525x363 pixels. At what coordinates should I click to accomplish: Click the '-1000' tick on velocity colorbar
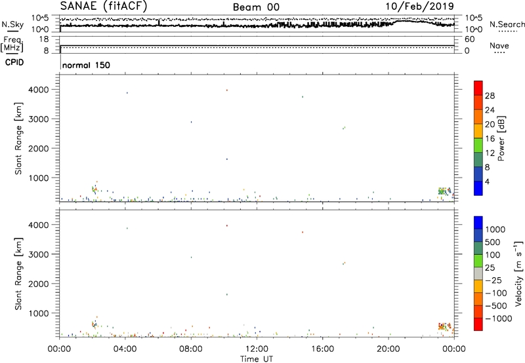(x=499, y=318)
